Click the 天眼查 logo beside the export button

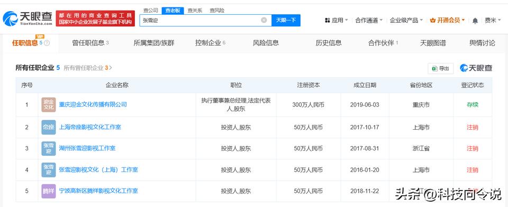point(476,68)
